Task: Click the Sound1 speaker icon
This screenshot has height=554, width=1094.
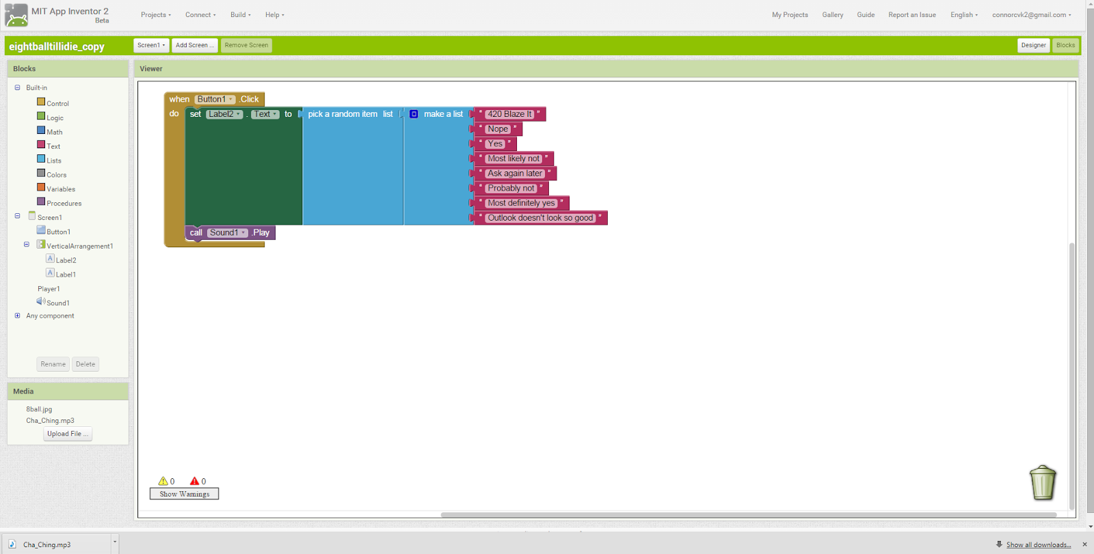Action: click(x=41, y=301)
